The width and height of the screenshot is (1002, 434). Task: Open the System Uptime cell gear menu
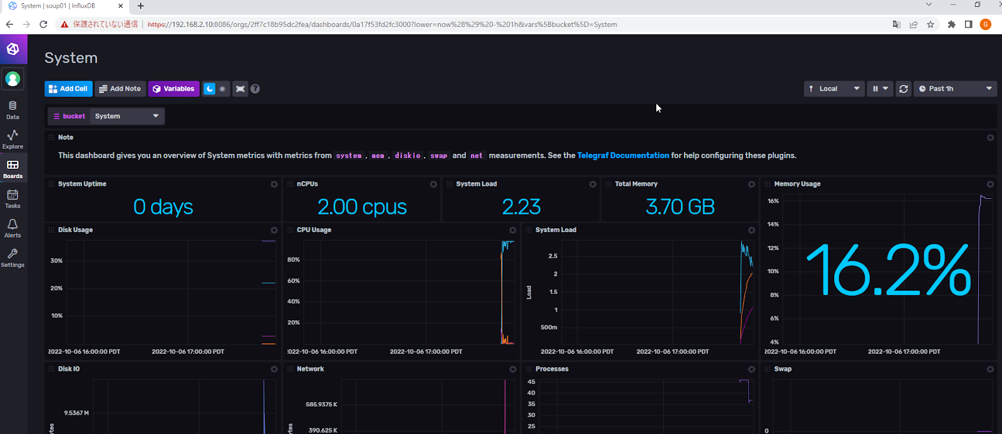pyautogui.click(x=274, y=184)
